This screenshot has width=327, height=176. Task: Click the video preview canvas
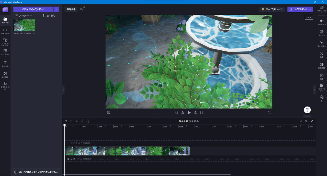coord(189,62)
